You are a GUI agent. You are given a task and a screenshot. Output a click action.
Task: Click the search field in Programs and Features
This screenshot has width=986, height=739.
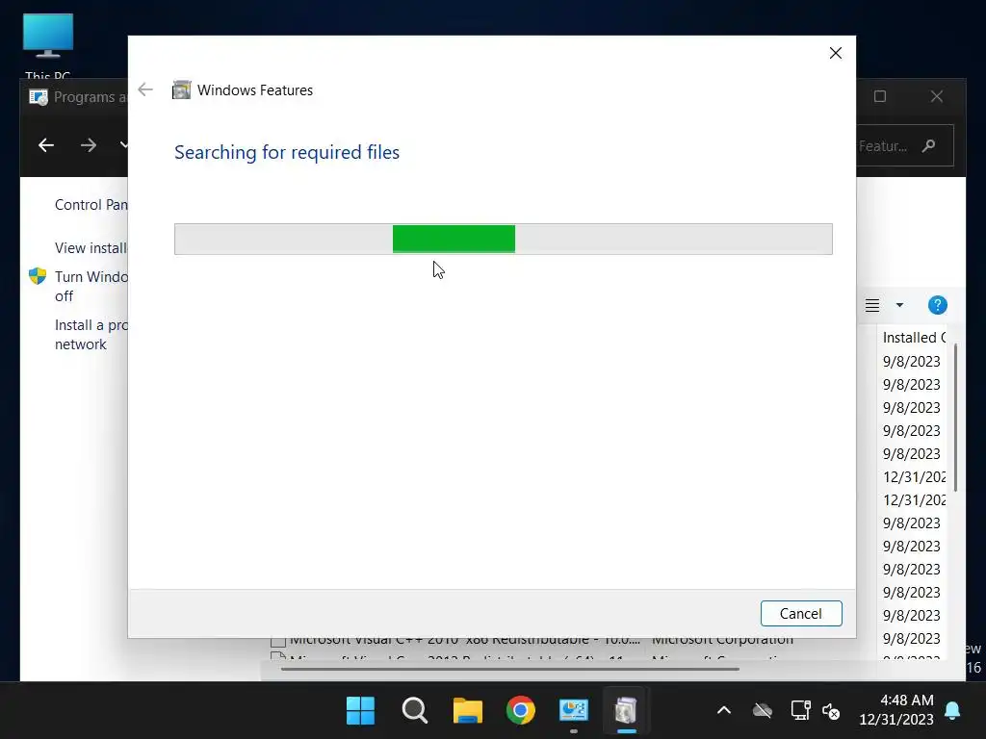click(x=904, y=146)
